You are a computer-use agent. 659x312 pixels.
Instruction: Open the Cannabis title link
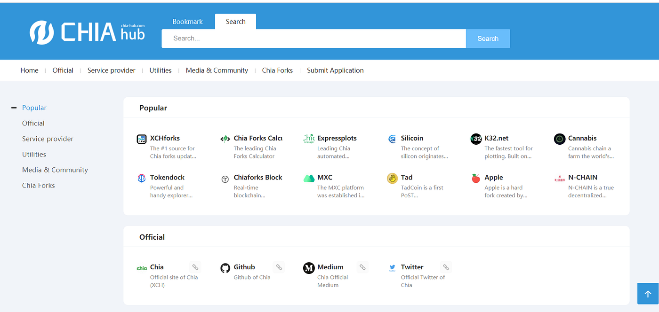[x=582, y=138]
